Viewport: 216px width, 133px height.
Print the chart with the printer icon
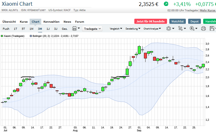[203, 29]
